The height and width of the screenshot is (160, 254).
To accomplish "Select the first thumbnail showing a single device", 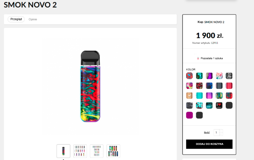I will pos(64,151).
